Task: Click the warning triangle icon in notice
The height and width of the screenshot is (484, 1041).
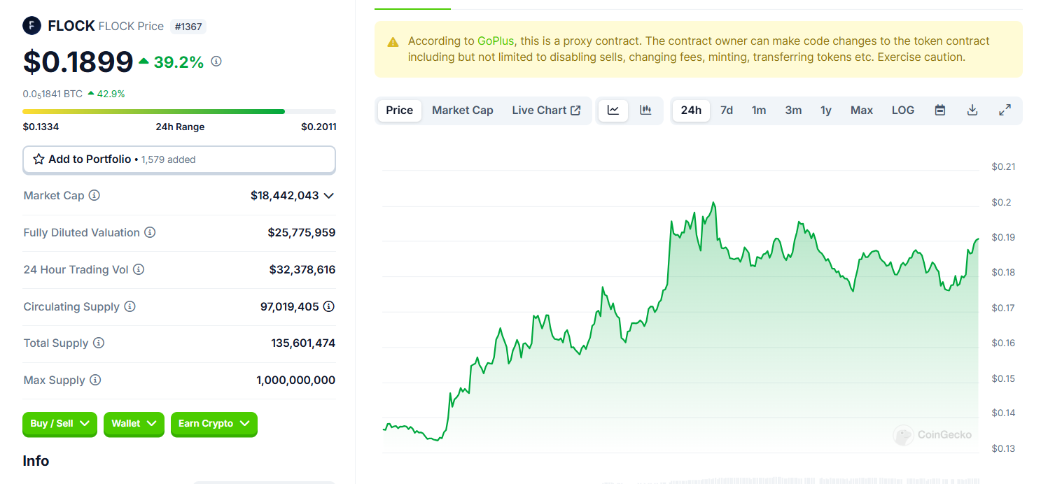Action: [x=393, y=42]
